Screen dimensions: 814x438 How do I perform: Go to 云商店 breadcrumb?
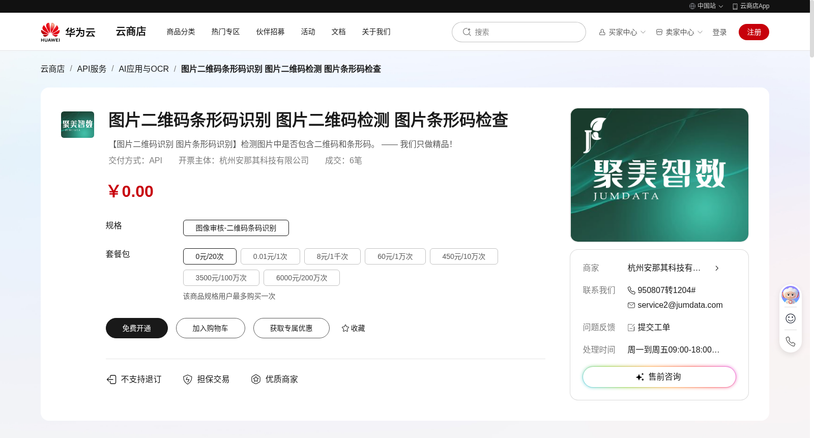coord(53,69)
